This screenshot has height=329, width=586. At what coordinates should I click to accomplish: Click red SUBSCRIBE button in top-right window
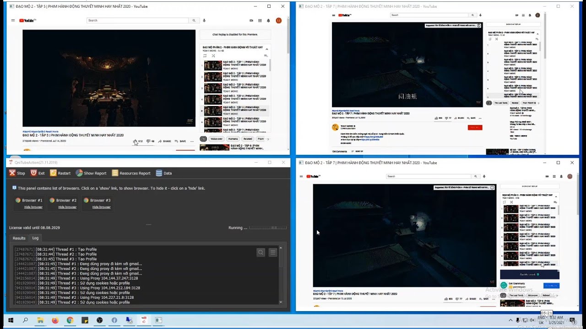click(x=475, y=127)
